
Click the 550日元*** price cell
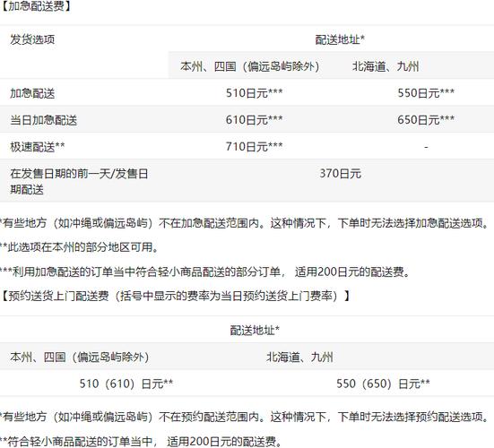tap(426, 93)
